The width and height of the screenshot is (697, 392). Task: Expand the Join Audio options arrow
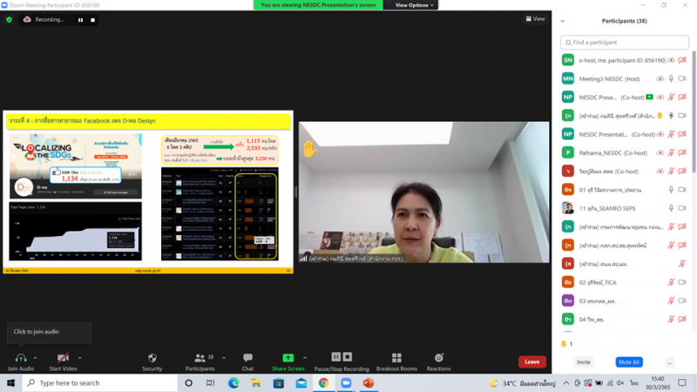35,358
